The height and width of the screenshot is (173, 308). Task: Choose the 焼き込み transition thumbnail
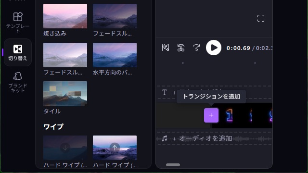(65, 16)
